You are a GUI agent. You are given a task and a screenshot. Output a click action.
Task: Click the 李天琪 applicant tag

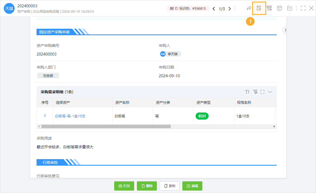click(170, 54)
